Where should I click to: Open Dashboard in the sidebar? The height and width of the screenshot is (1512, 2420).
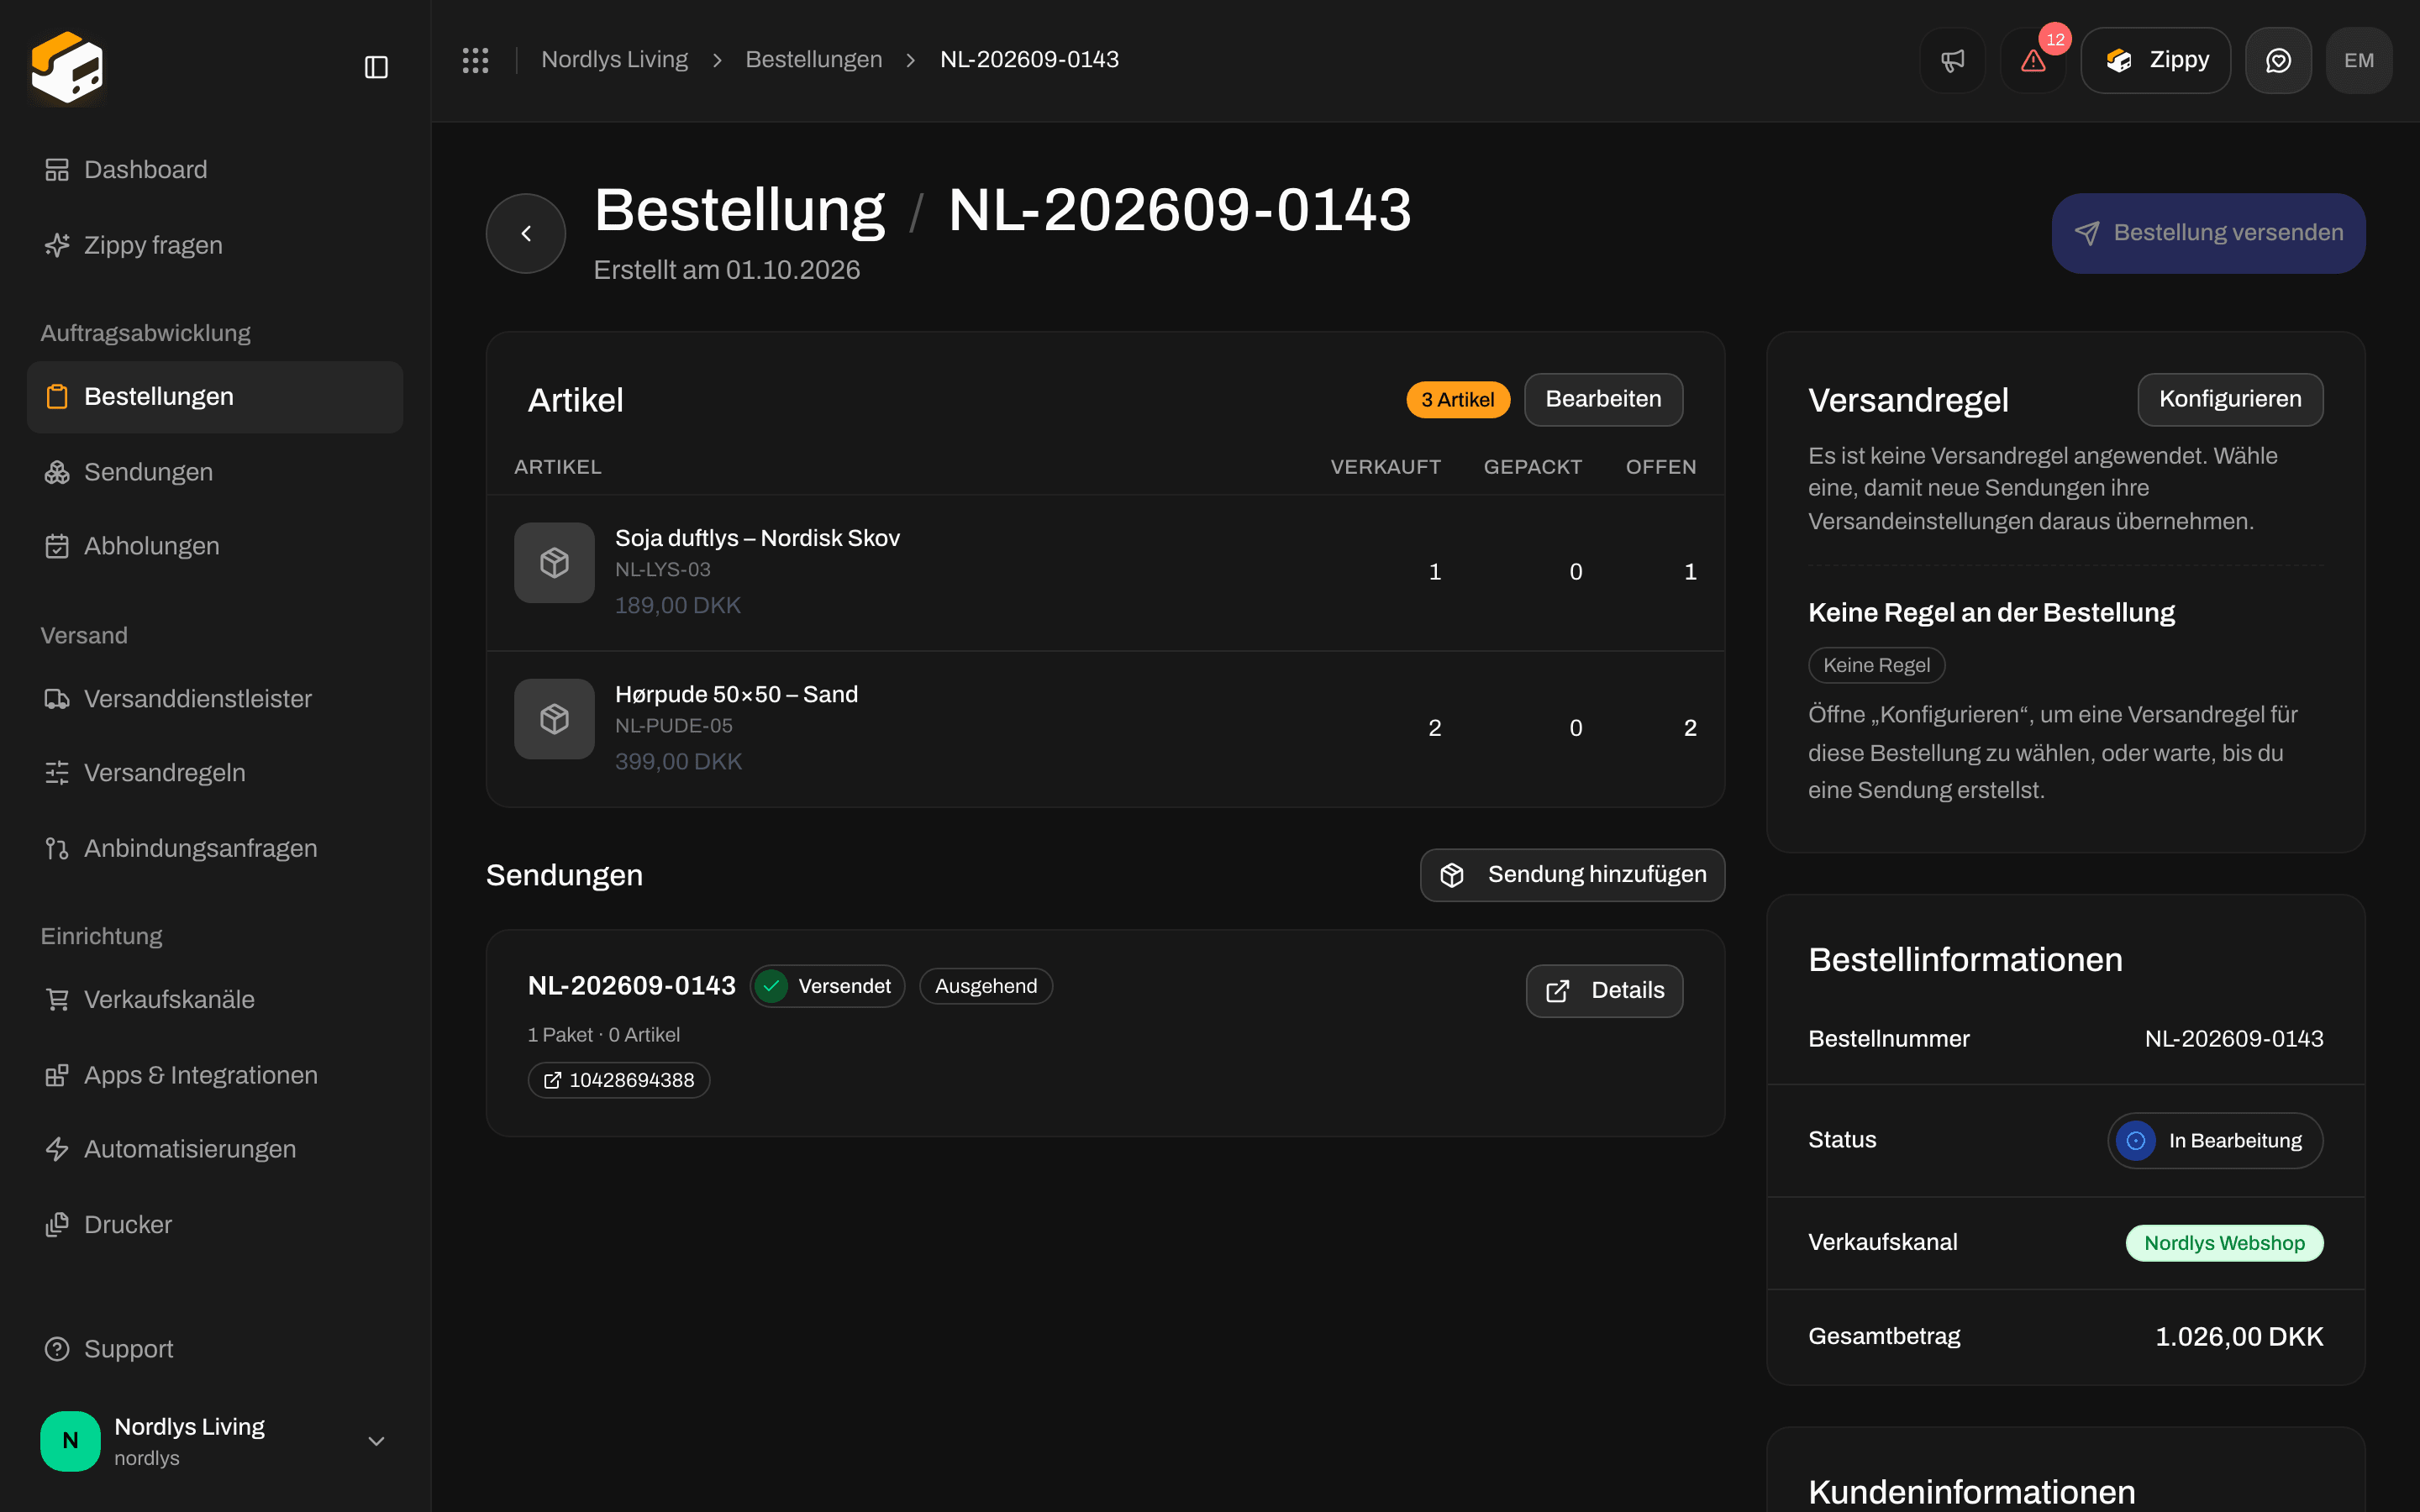(x=215, y=170)
